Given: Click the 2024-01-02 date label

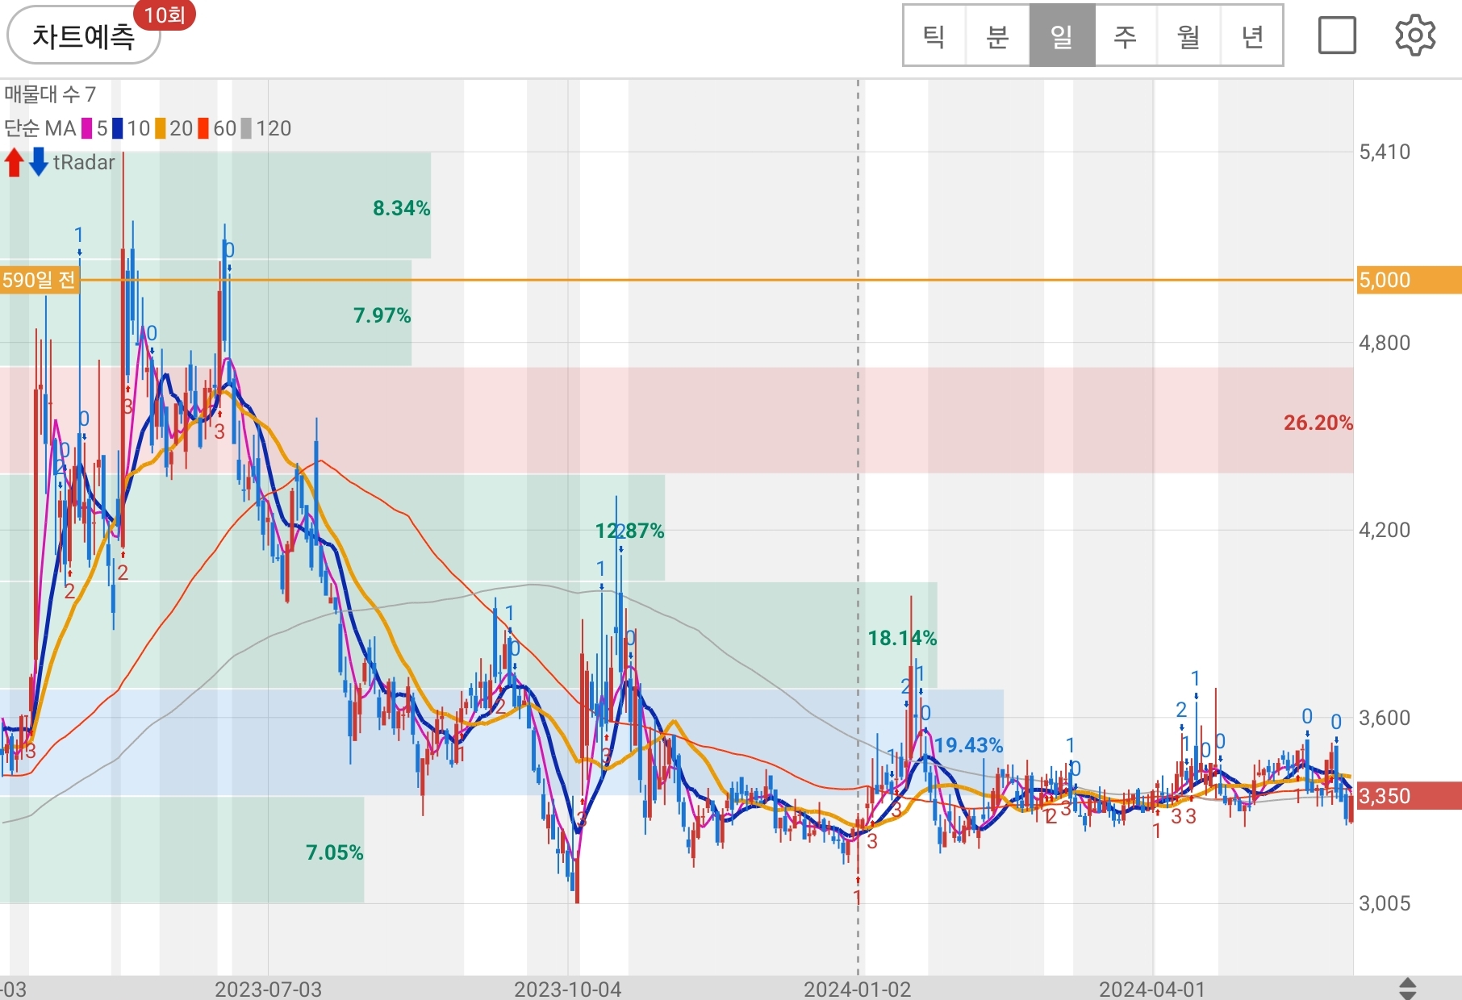Looking at the screenshot, I should (x=857, y=989).
